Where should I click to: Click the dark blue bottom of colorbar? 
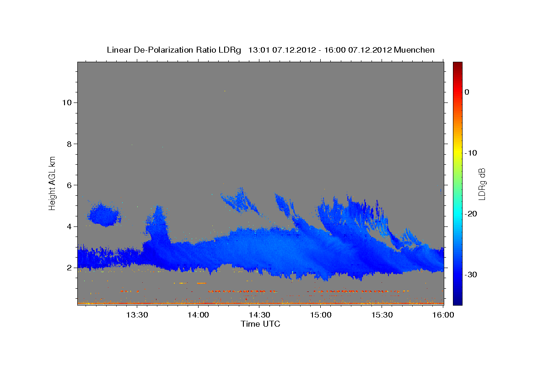(x=457, y=301)
